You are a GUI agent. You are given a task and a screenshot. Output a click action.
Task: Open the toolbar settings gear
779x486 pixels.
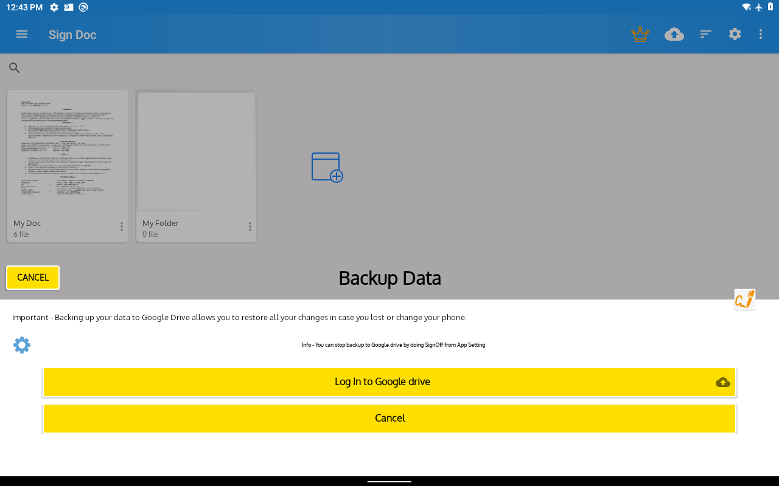[x=735, y=34]
